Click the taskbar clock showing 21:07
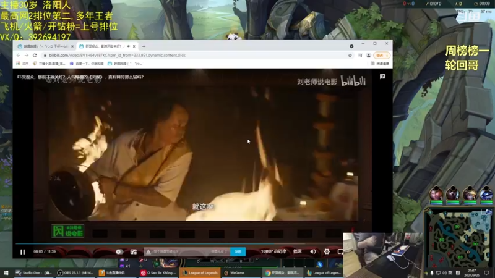This screenshot has width=495, height=278. tap(471, 272)
